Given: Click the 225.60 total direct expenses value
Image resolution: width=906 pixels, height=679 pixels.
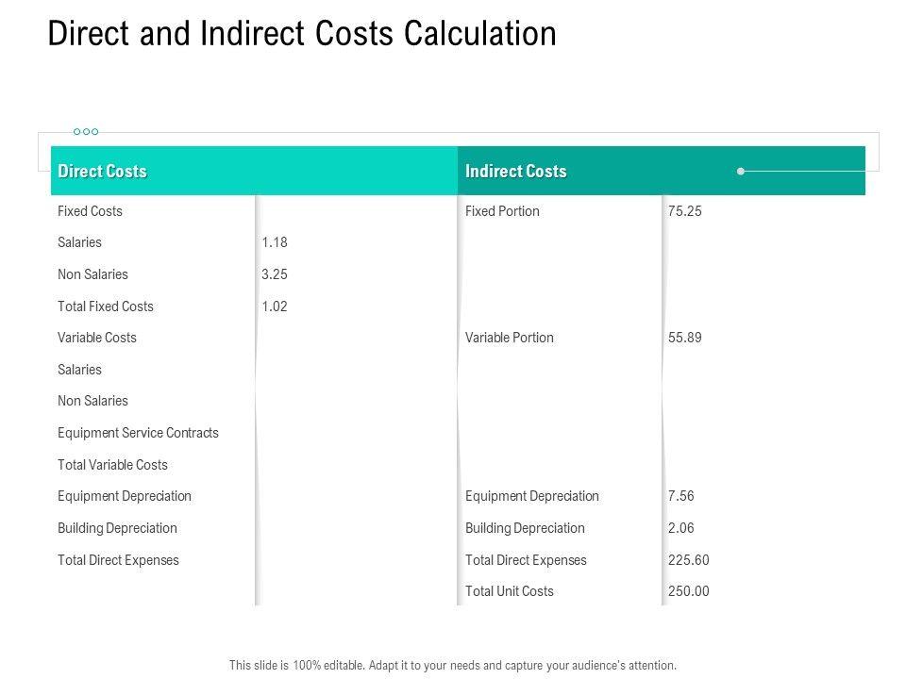Looking at the screenshot, I should (x=688, y=560).
